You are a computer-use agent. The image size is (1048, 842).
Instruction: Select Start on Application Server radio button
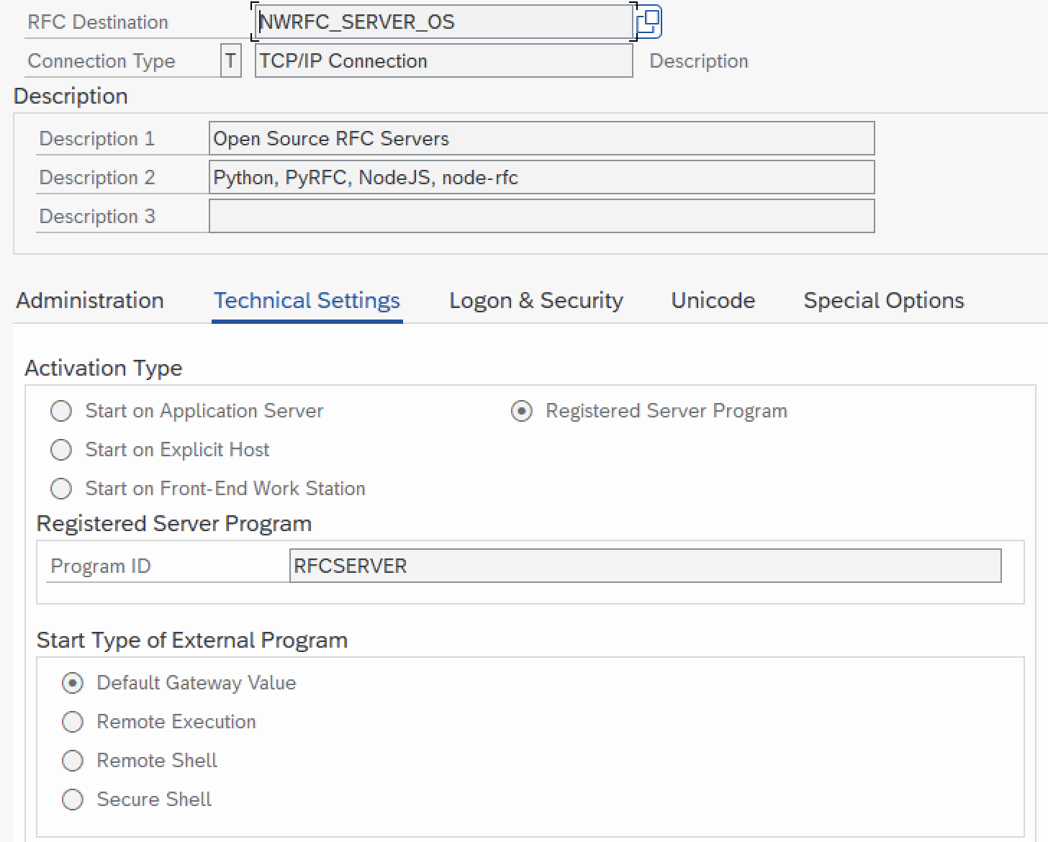point(61,411)
